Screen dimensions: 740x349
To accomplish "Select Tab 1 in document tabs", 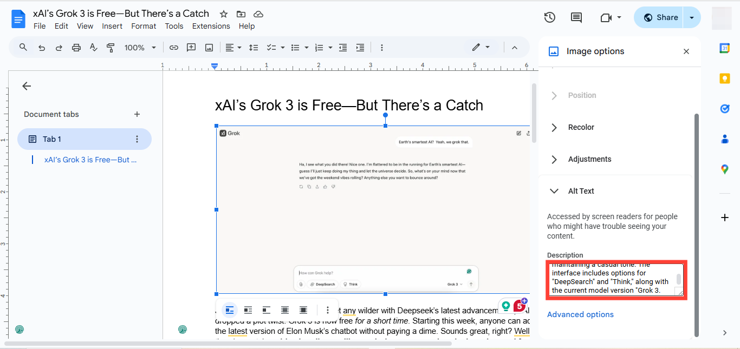I will tap(85, 139).
